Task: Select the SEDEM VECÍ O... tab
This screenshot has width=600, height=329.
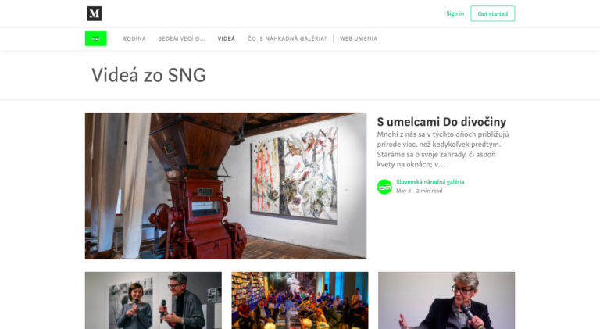Action: pos(182,38)
